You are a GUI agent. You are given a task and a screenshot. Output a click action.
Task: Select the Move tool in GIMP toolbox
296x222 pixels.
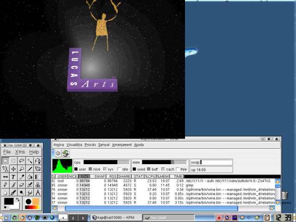point(13,169)
